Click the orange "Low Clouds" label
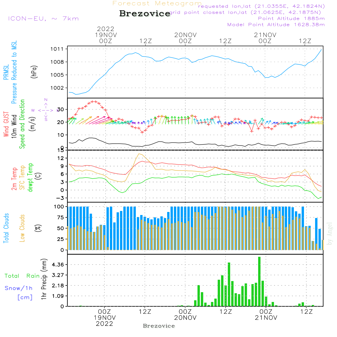Screen dimensions: 337x337 (x=22, y=228)
